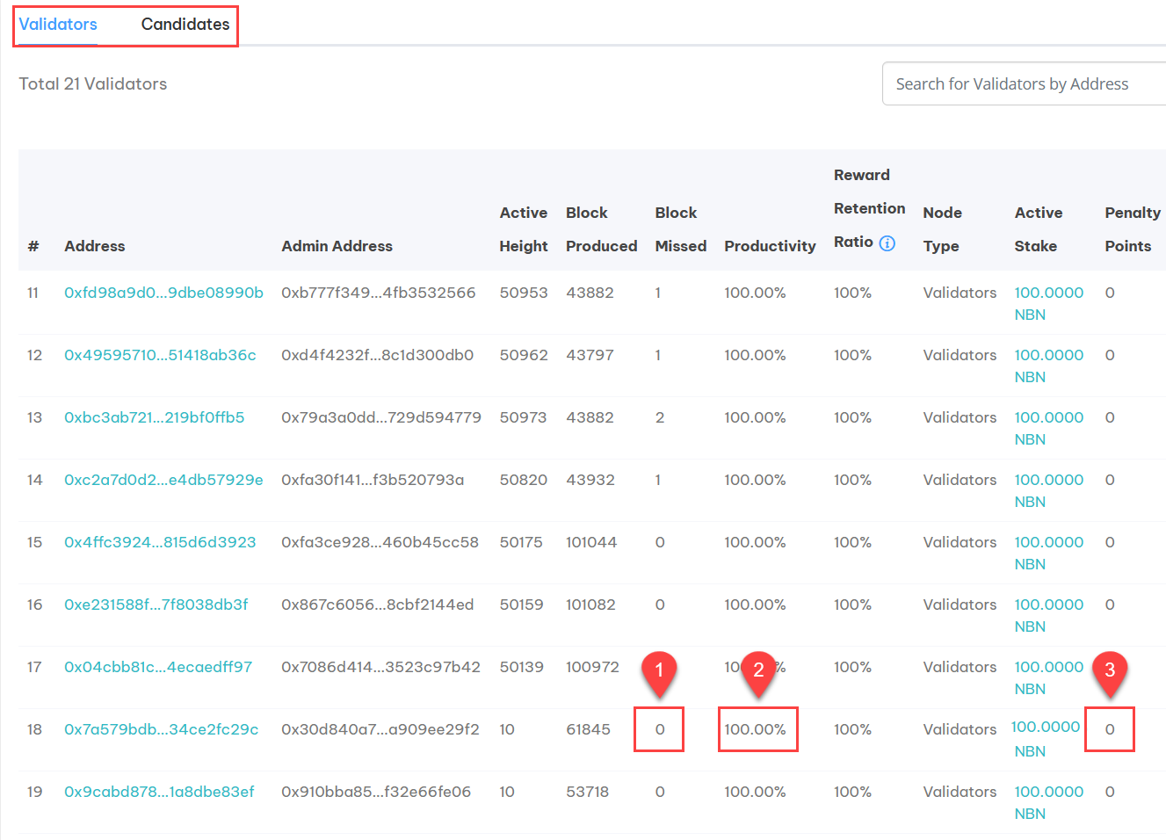Open validator address 0x4ffc3924...815d6d3923

click(x=160, y=542)
